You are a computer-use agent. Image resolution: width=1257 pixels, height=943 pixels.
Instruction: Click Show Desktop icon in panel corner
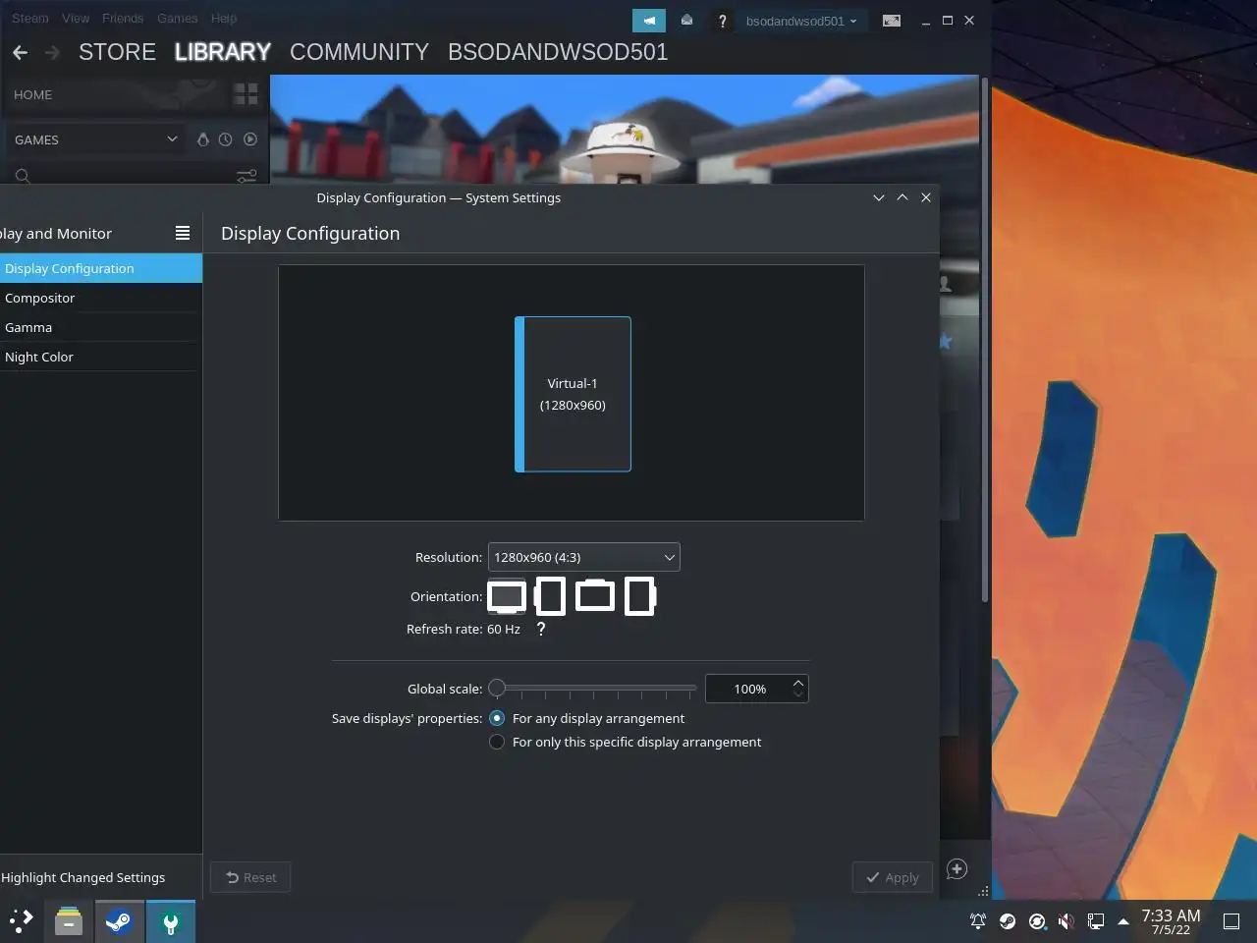pos(1230,921)
